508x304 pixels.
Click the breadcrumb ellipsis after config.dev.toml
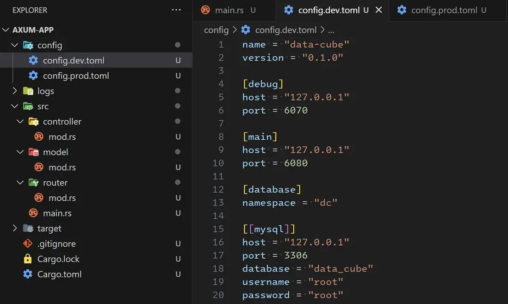331,30
